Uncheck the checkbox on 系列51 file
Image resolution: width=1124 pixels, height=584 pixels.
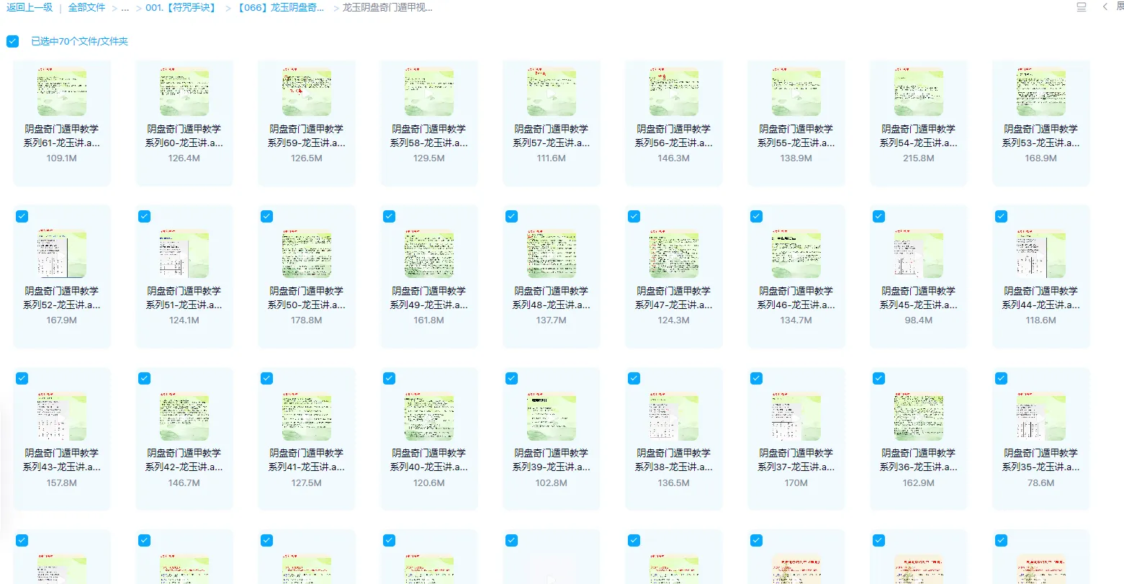coord(144,216)
